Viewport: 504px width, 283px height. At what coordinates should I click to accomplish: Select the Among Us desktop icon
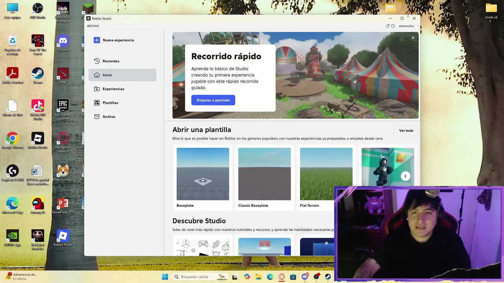click(x=38, y=206)
